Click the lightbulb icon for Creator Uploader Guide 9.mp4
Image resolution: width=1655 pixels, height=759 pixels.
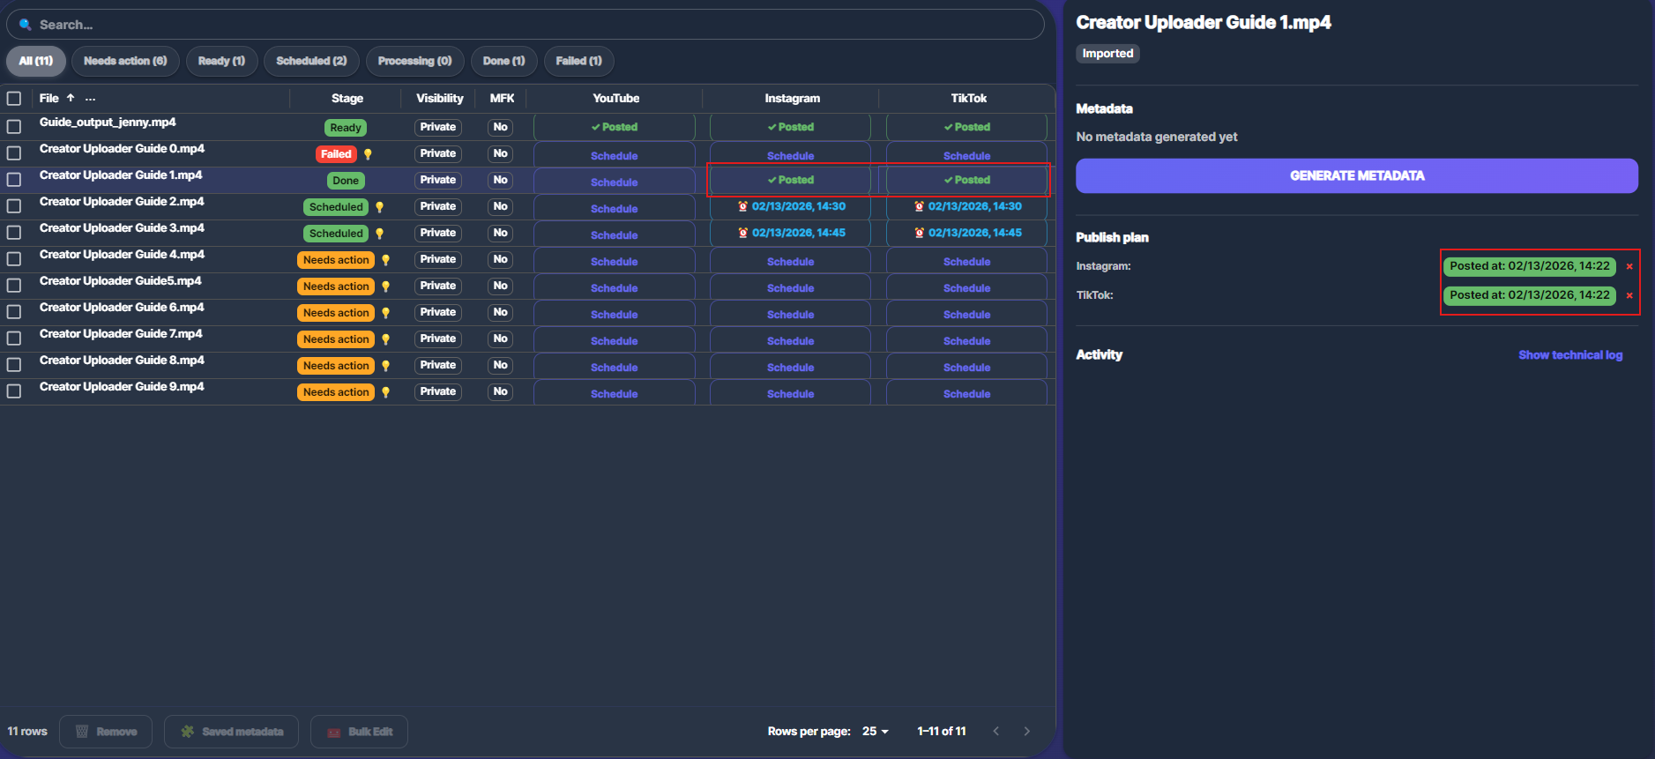pos(385,392)
